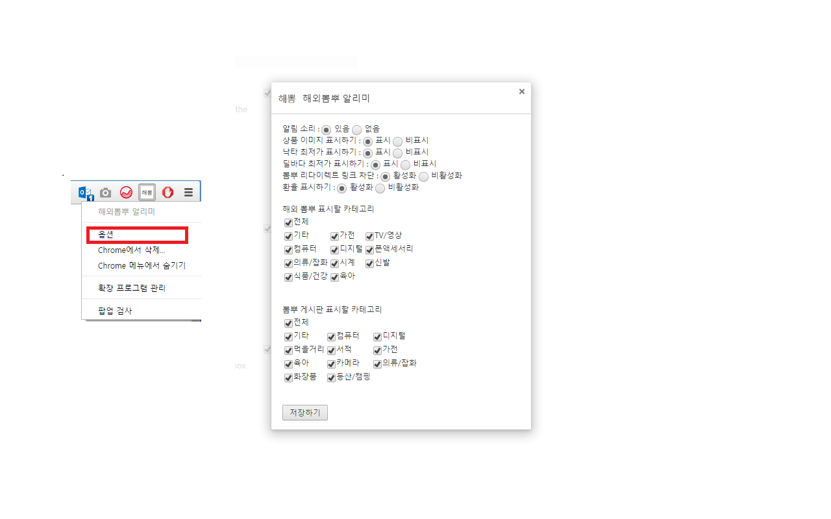Toggle 기타 checkbox under 뽐뿌 게시판 categories
The width and height of the screenshot is (831, 519).
(x=288, y=337)
